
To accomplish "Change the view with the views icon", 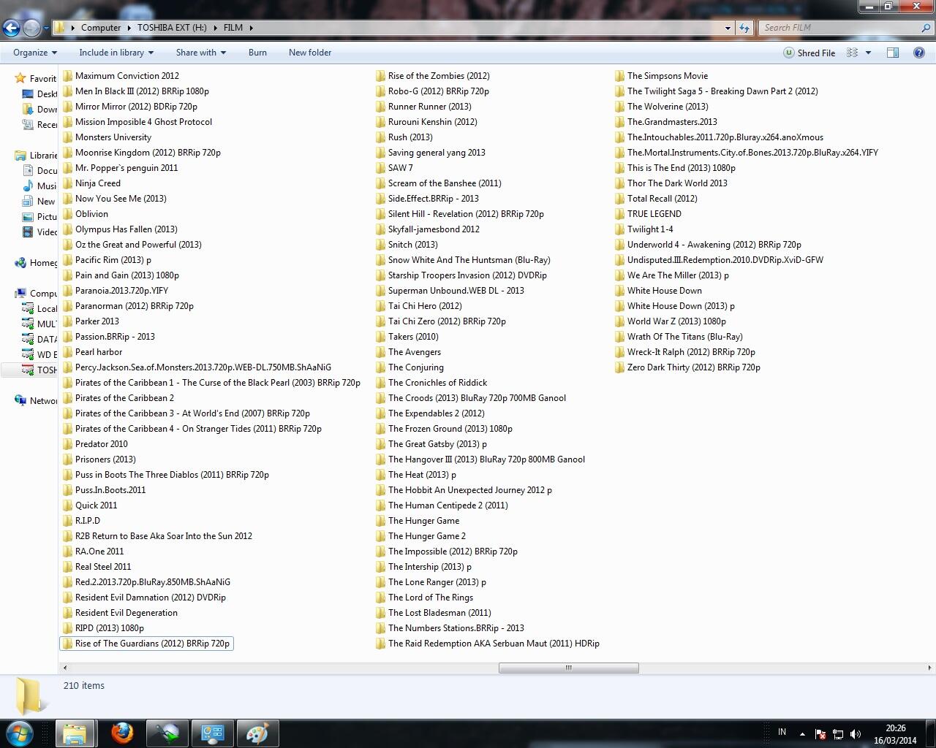I will 852,53.
